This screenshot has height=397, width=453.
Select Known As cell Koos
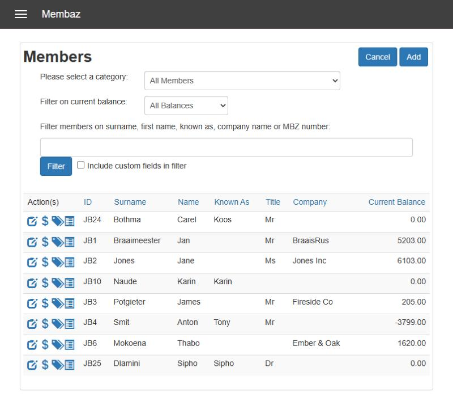tap(223, 219)
